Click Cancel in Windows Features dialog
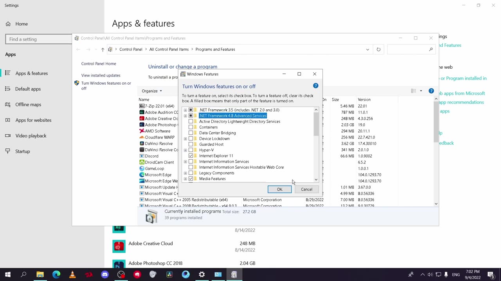Image resolution: width=501 pixels, height=281 pixels. coord(306,189)
